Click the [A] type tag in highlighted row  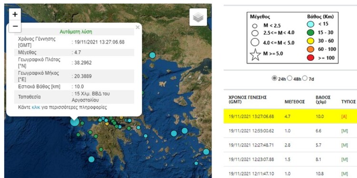344,116
